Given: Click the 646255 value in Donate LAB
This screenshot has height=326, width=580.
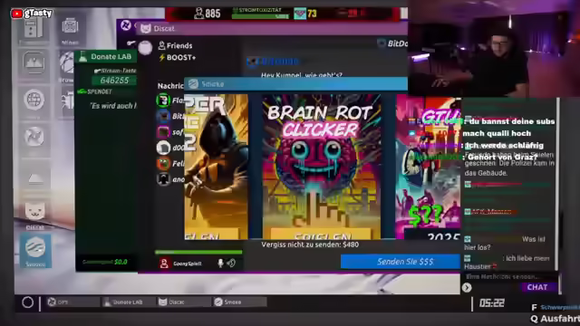Looking at the screenshot, I should 114,81.
